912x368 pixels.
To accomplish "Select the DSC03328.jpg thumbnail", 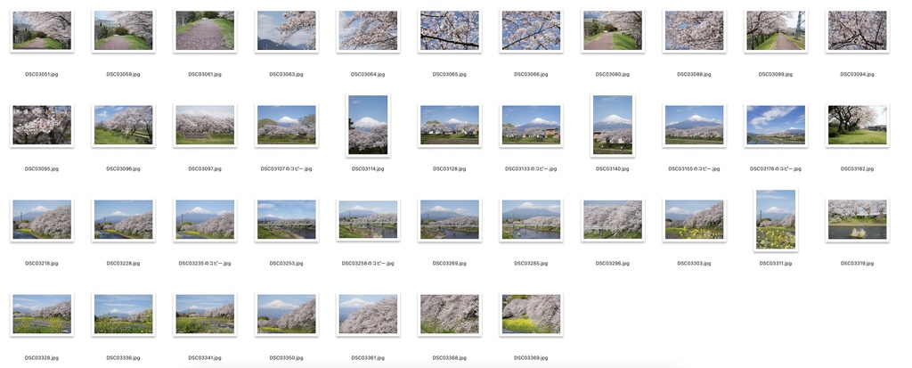I will pos(42,315).
